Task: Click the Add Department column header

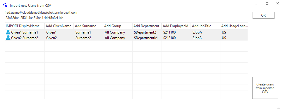Action: pyautogui.click(x=147, y=26)
